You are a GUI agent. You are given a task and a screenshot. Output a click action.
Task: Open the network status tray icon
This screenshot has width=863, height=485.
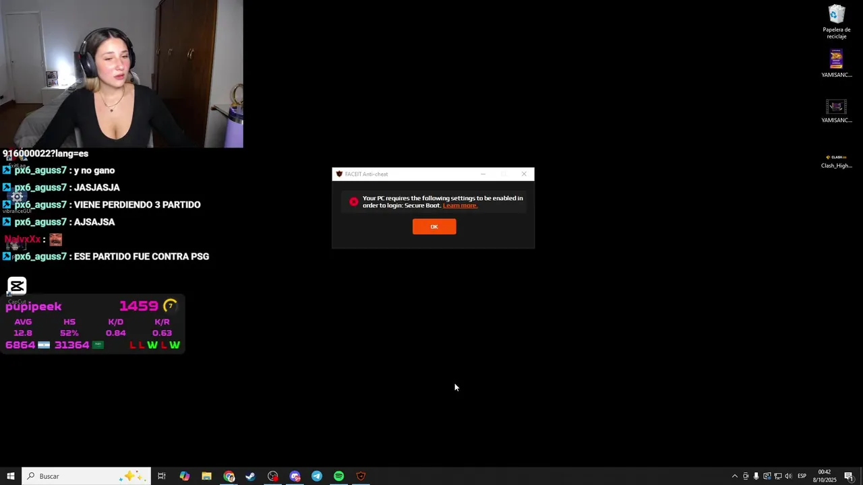click(x=777, y=476)
